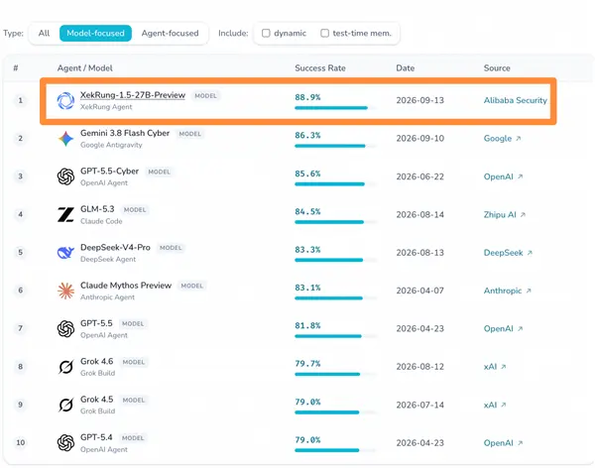This screenshot has height=468, width=595.
Task: Click the Grok 4.5 logo icon
Action: pyautogui.click(x=65, y=405)
